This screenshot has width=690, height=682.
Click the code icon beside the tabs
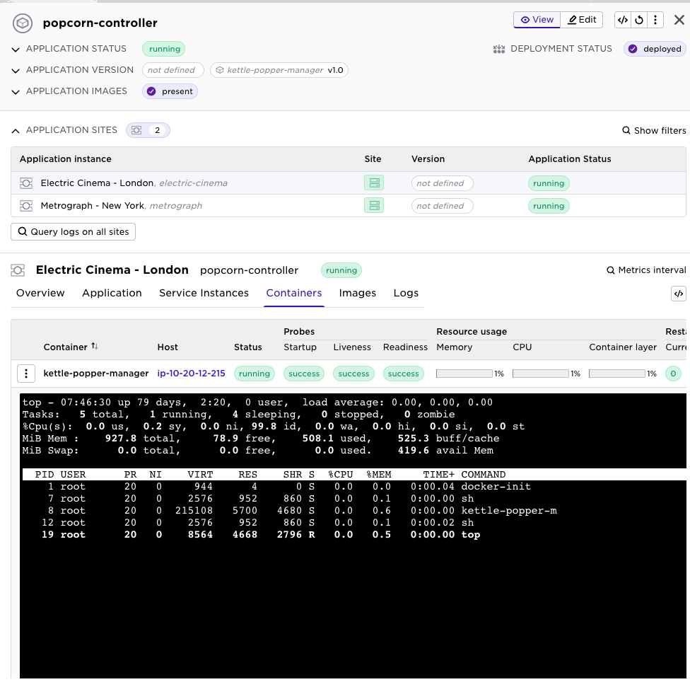[678, 294]
